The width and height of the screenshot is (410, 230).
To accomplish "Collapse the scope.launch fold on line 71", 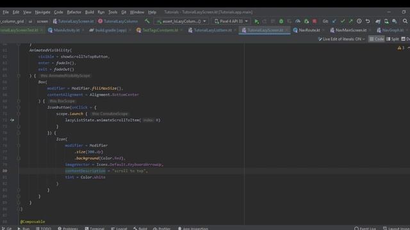I will coord(19,114).
